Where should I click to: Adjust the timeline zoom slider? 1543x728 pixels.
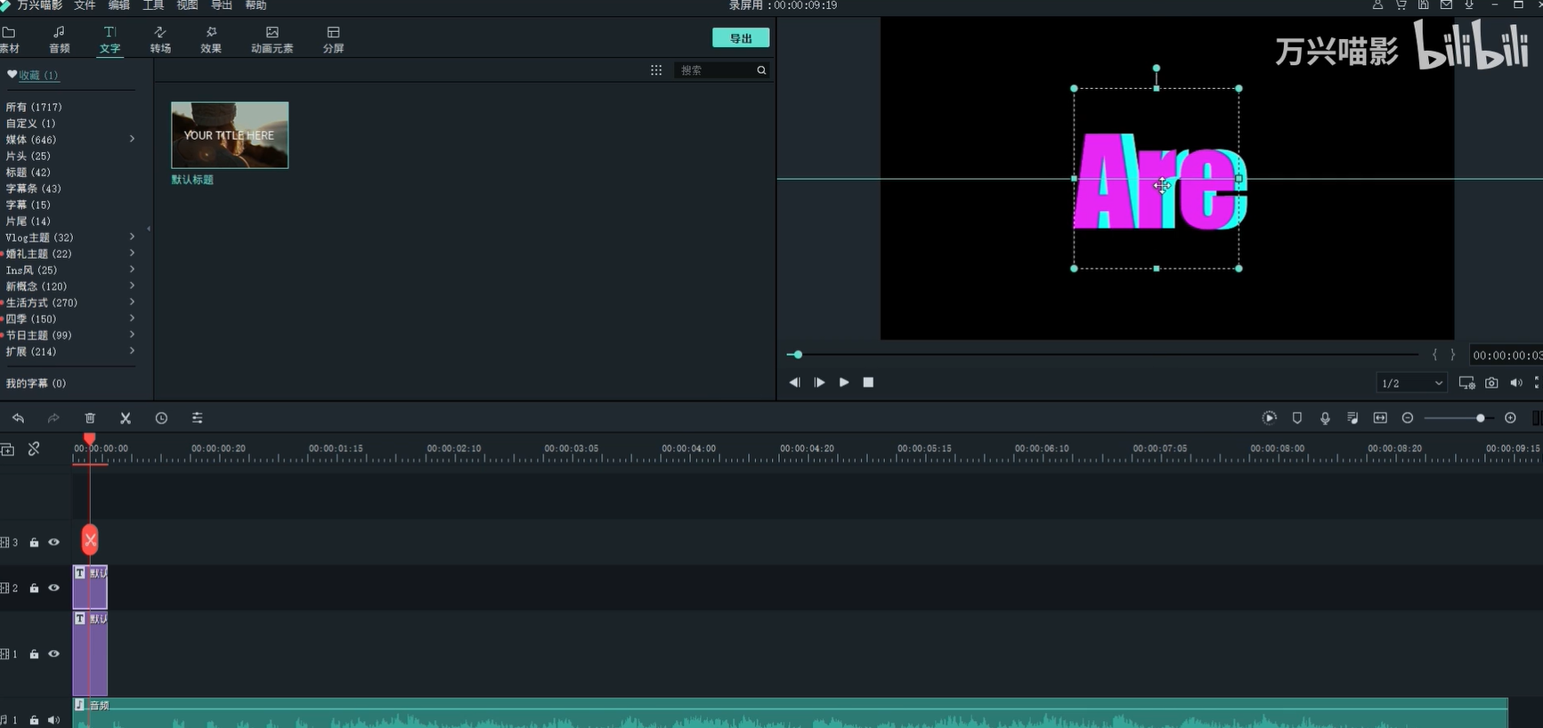click(1480, 418)
